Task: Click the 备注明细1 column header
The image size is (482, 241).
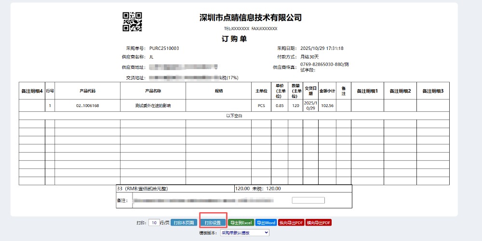Action: [x=367, y=91]
